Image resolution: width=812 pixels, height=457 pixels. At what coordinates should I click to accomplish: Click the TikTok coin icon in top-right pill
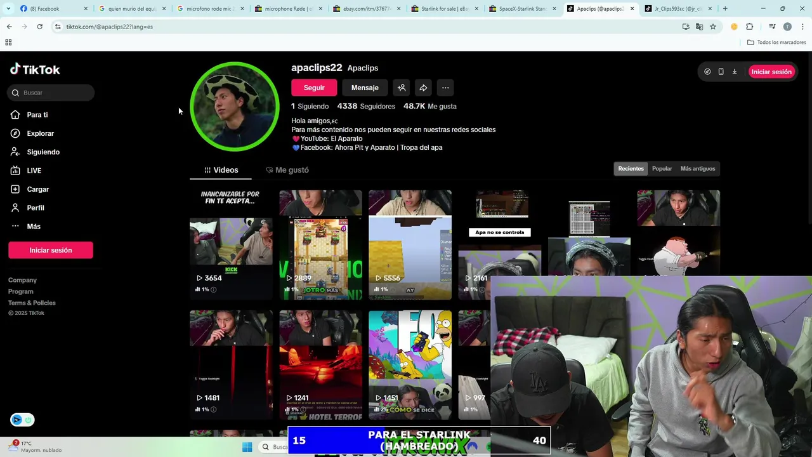click(x=707, y=72)
